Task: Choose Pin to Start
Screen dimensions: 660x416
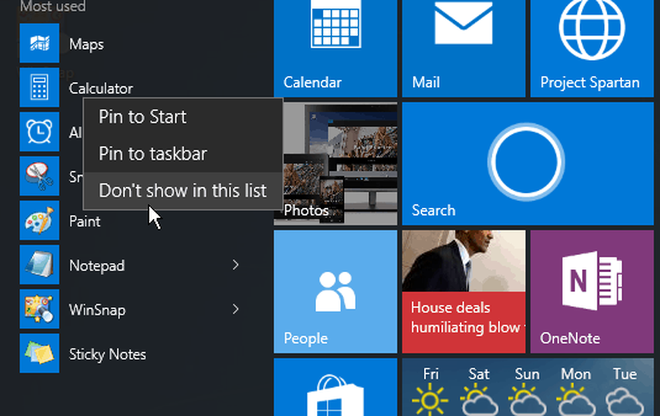Action: click(x=183, y=117)
